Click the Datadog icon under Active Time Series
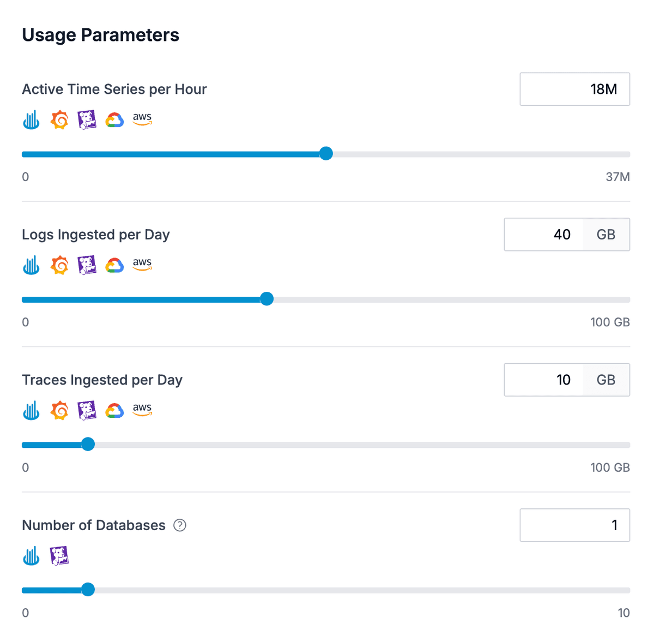 click(87, 119)
